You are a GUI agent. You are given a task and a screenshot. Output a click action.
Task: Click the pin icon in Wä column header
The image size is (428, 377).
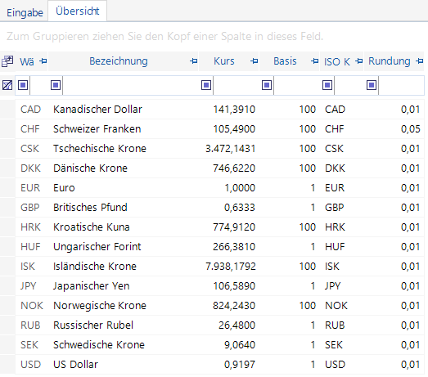[43, 61]
